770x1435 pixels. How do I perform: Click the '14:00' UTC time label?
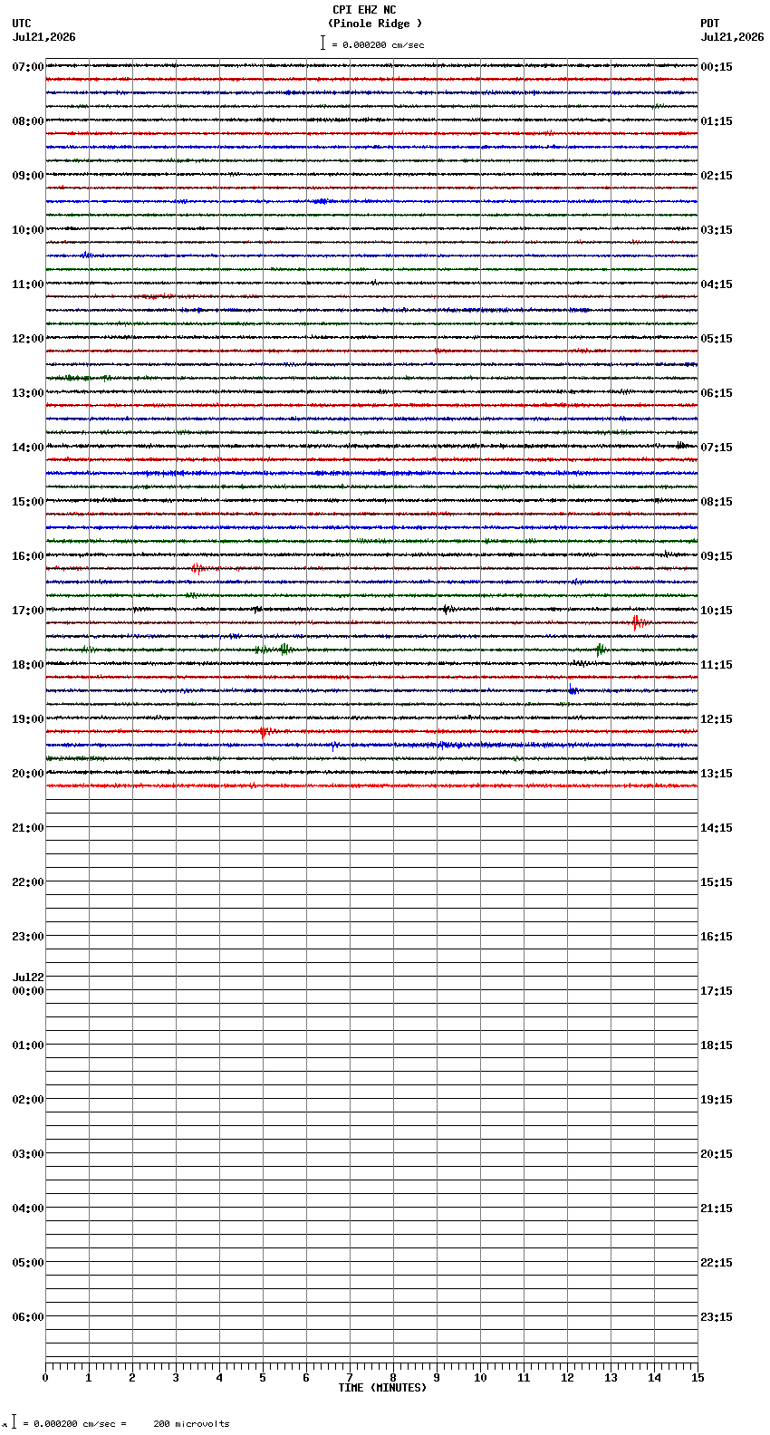point(28,448)
